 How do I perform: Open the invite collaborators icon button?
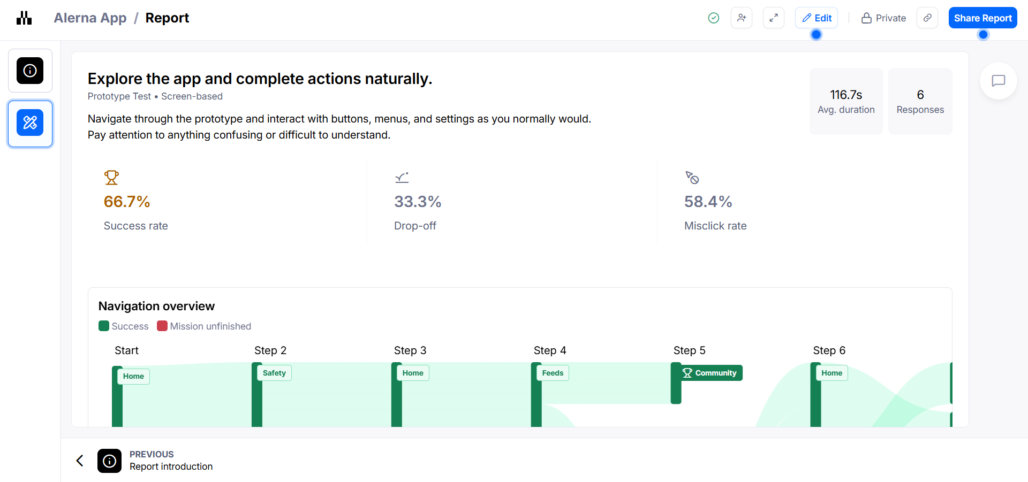tap(742, 18)
